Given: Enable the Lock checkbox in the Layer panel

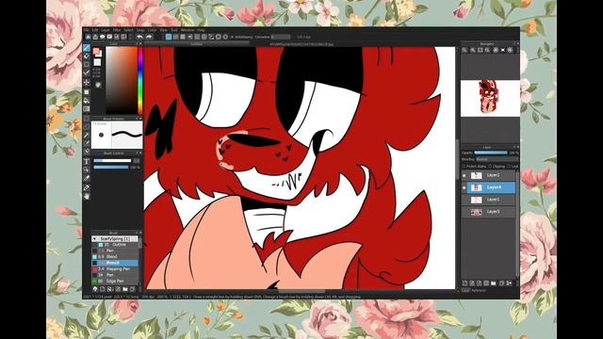Looking at the screenshot, I should [509, 167].
